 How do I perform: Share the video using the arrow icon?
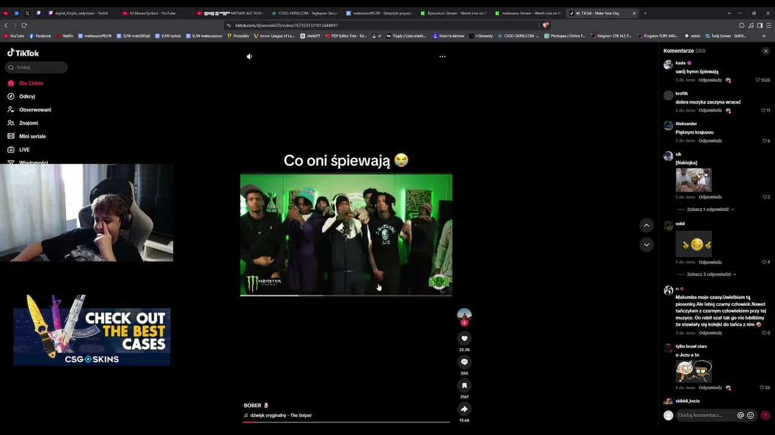click(464, 409)
